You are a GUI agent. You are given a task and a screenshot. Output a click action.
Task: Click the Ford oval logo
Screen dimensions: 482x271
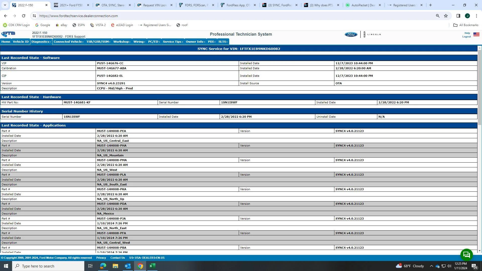click(x=351, y=34)
